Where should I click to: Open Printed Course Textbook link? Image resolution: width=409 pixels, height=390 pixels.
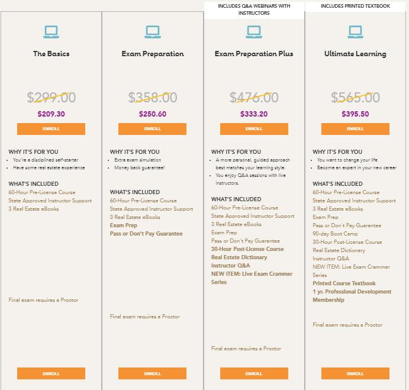pyautogui.click(x=344, y=283)
